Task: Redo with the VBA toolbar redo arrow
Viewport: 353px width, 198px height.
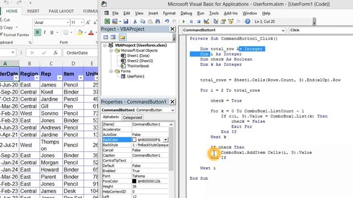Action: click(174, 21)
